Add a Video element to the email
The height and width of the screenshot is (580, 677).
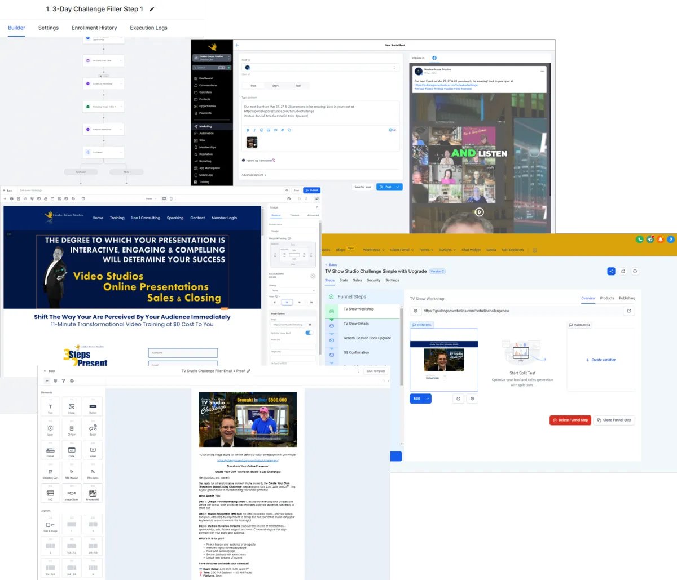(93, 450)
